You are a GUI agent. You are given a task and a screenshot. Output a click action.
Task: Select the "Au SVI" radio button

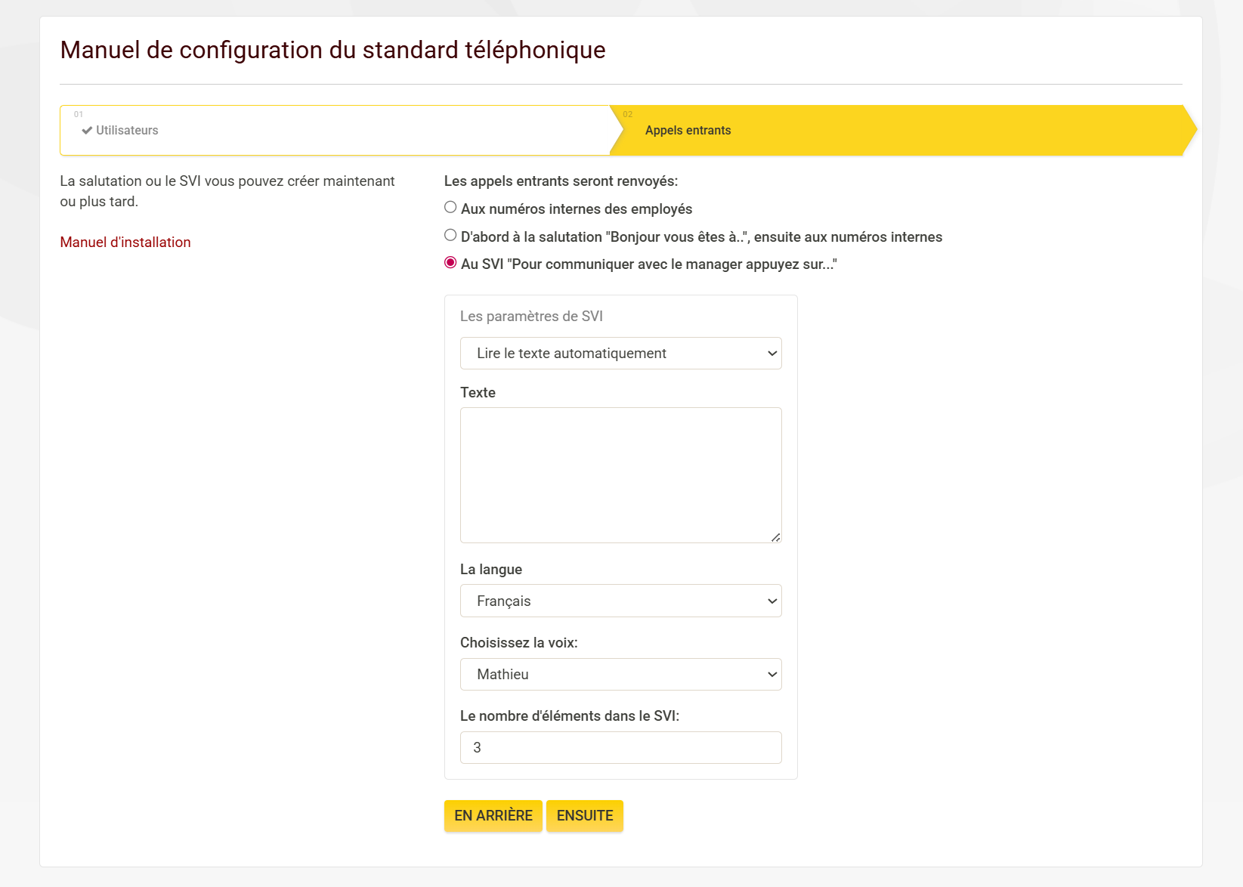pos(450,263)
